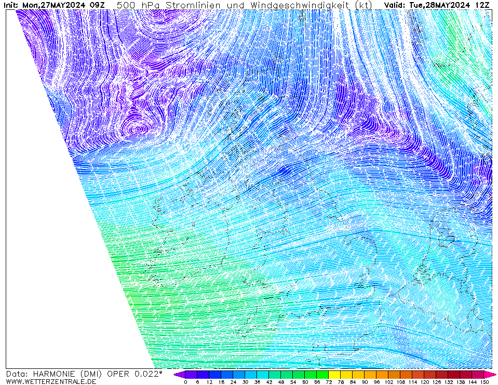Click the legend value 72

click(329, 382)
